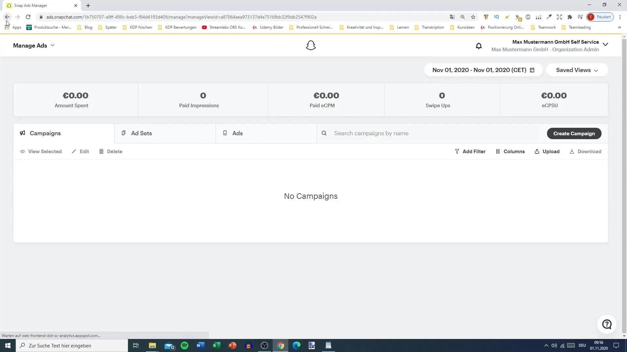Toggle View Selected eye filter
The width and height of the screenshot is (627, 352).
41,152
